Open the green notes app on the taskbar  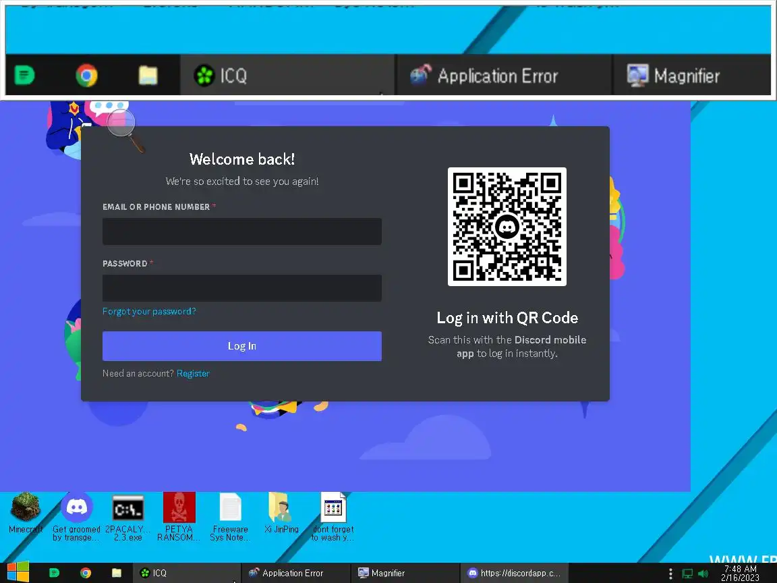[54, 573]
